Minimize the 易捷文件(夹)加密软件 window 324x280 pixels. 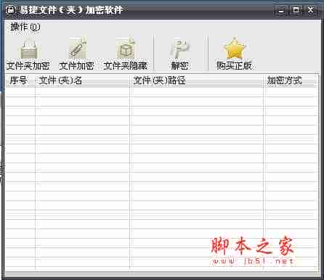(281, 10)
